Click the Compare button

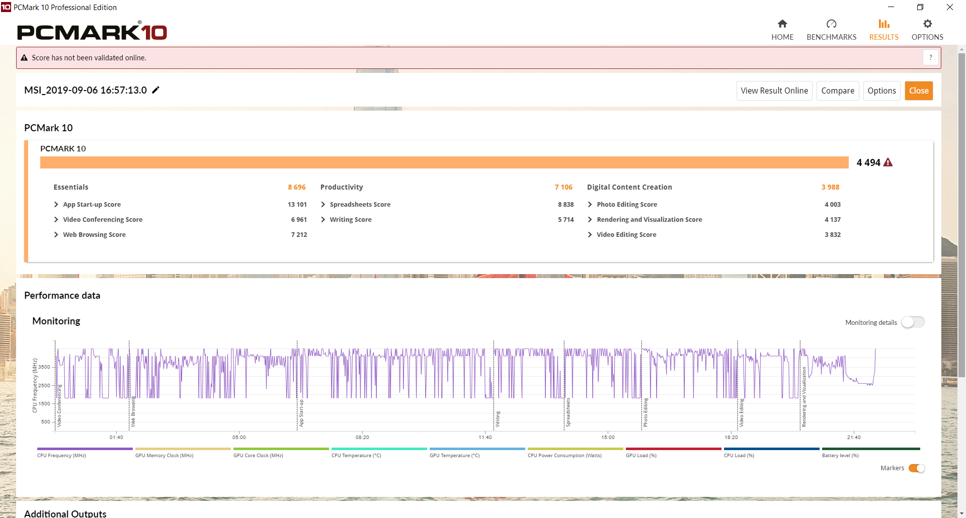click(x=838, y=91)
